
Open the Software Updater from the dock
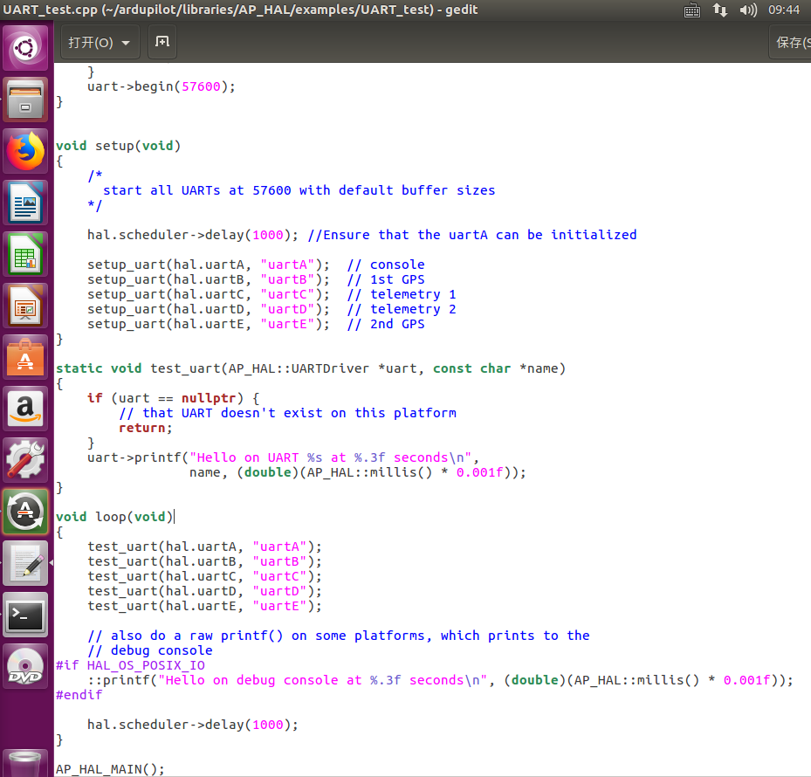[24, 512]
